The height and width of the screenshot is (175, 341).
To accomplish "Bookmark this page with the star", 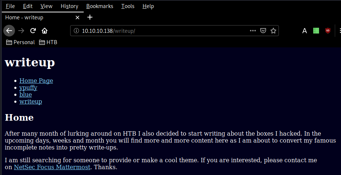I will [273, 31].
